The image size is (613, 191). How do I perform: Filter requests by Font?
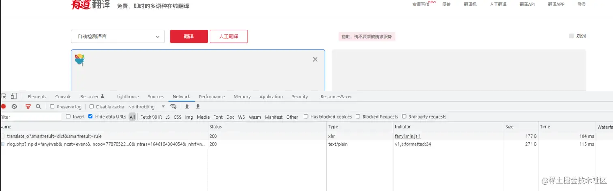click(218, 117)
